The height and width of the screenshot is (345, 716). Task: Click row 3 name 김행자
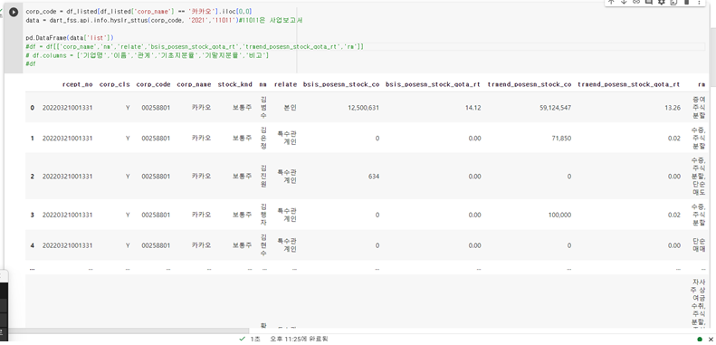[263, 215]
